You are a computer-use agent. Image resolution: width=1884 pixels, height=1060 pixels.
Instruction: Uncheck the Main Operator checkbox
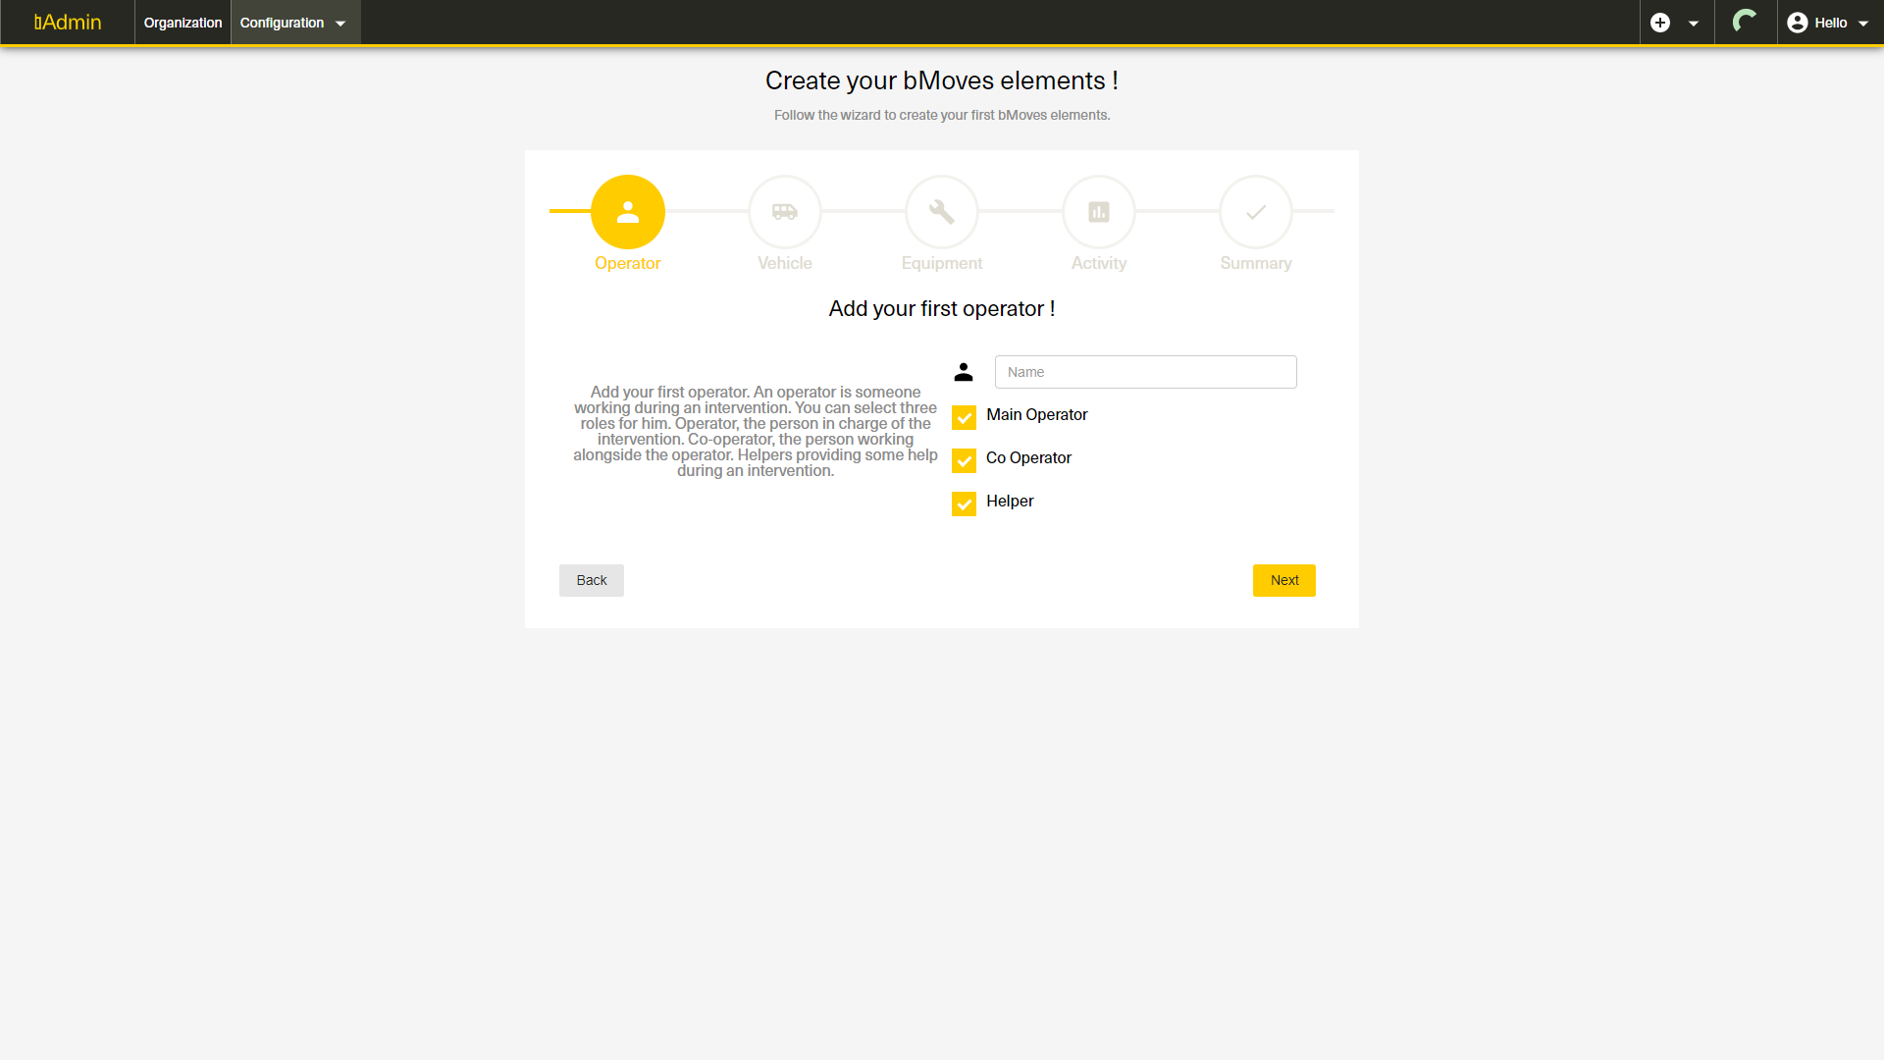coord(964,417)
